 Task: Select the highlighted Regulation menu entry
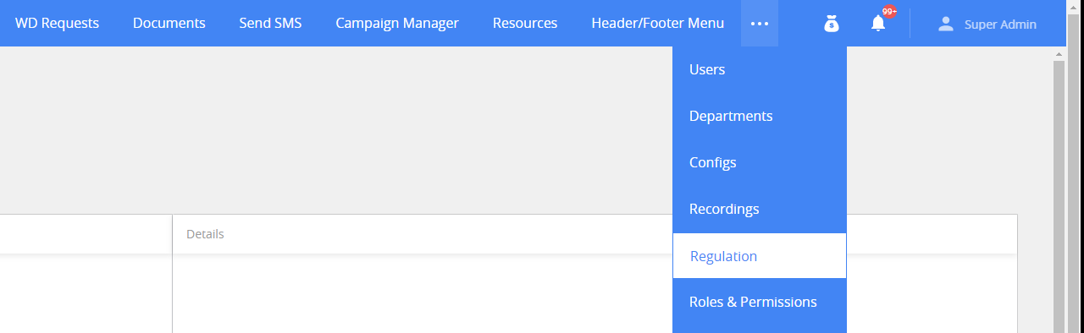760,256
